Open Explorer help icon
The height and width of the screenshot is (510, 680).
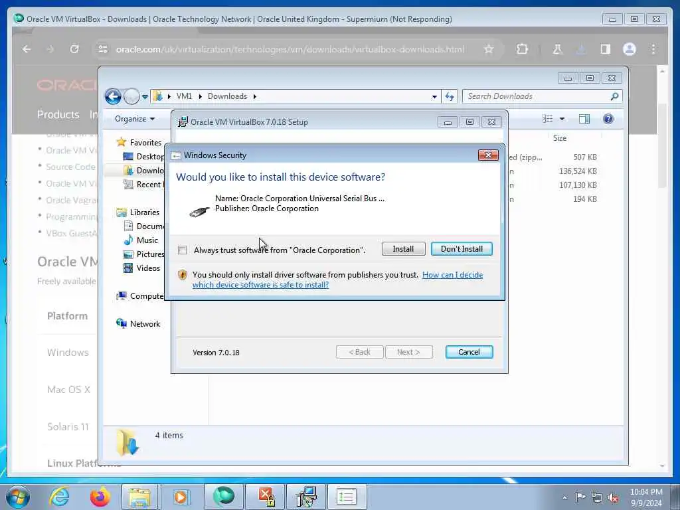[x=608, y=119]
